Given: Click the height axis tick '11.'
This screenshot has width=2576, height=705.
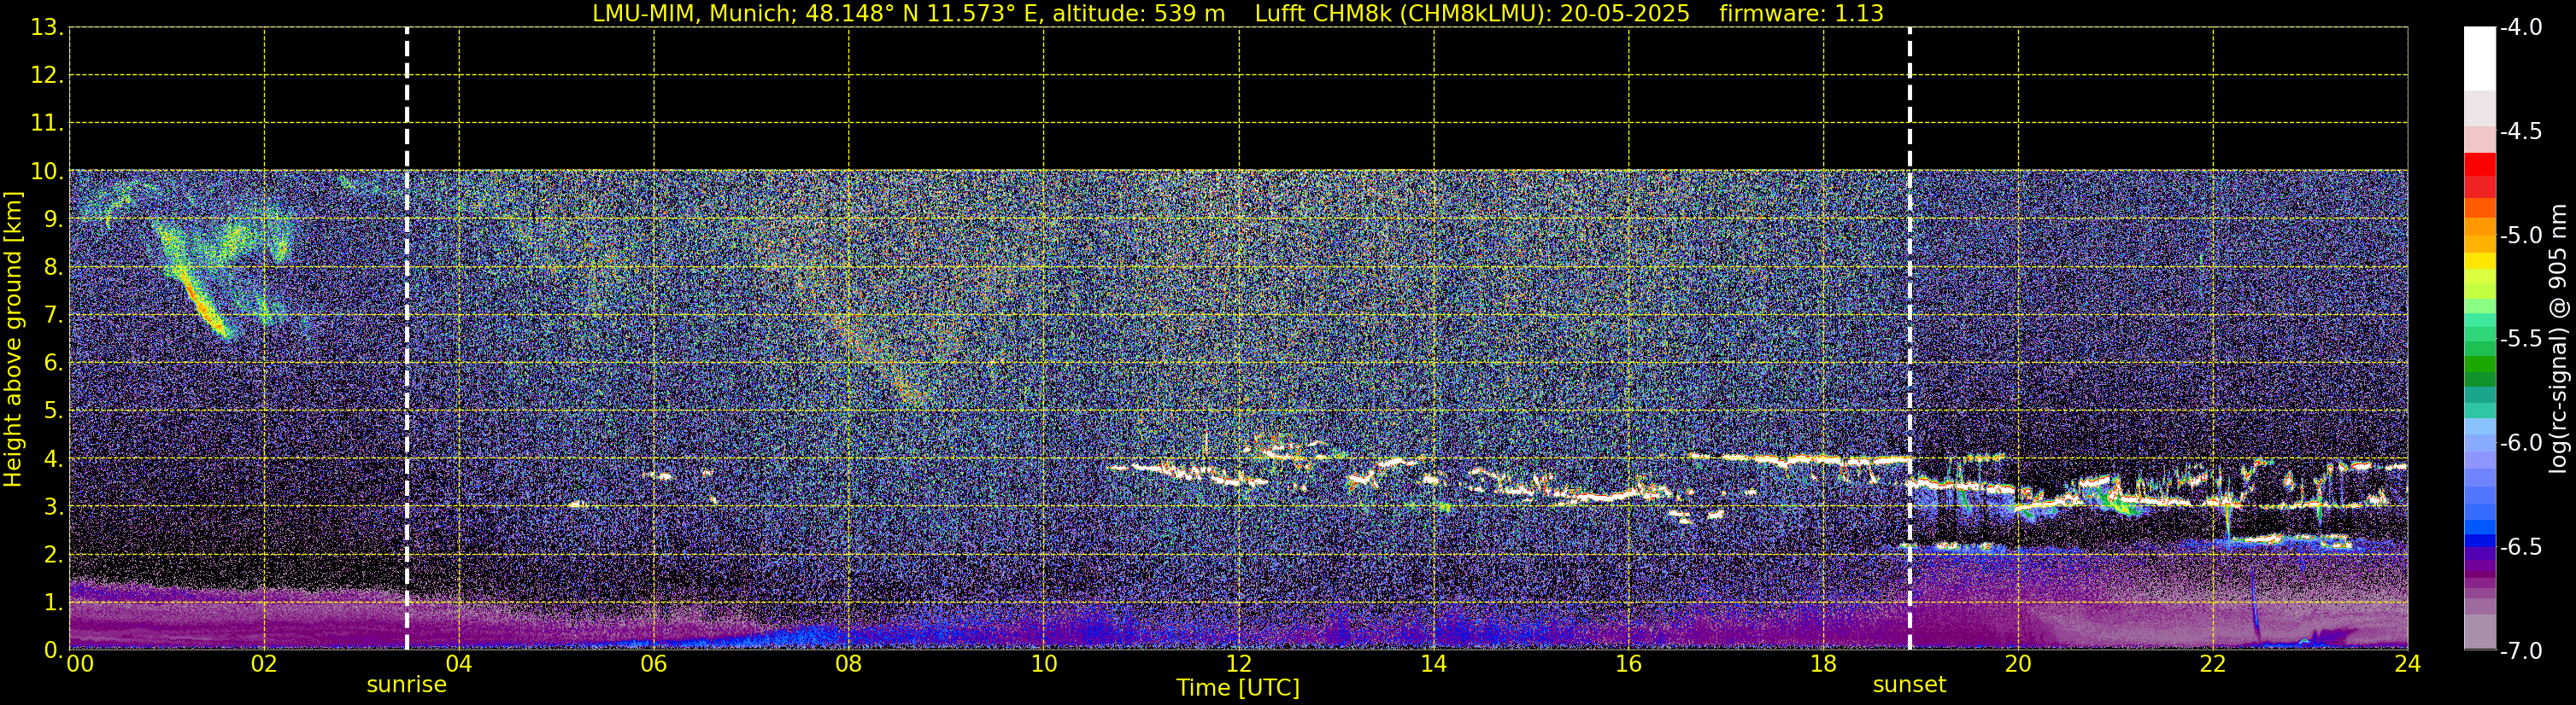Looking at the screenshot, I should pos(47,124).
